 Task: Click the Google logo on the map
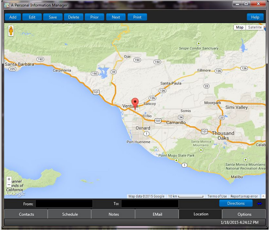[16, 193]
